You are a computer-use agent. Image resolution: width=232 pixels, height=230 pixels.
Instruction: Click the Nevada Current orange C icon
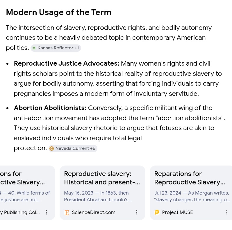(51, 148)
